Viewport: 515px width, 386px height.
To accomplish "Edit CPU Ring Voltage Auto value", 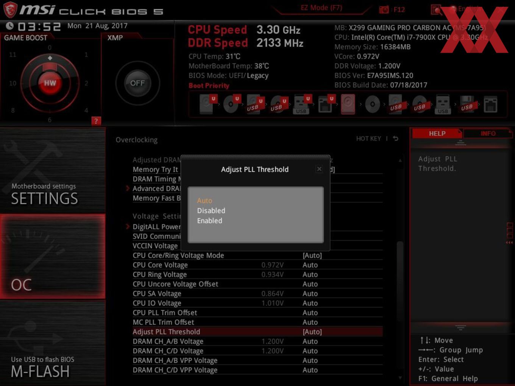I will click(310, 274).
